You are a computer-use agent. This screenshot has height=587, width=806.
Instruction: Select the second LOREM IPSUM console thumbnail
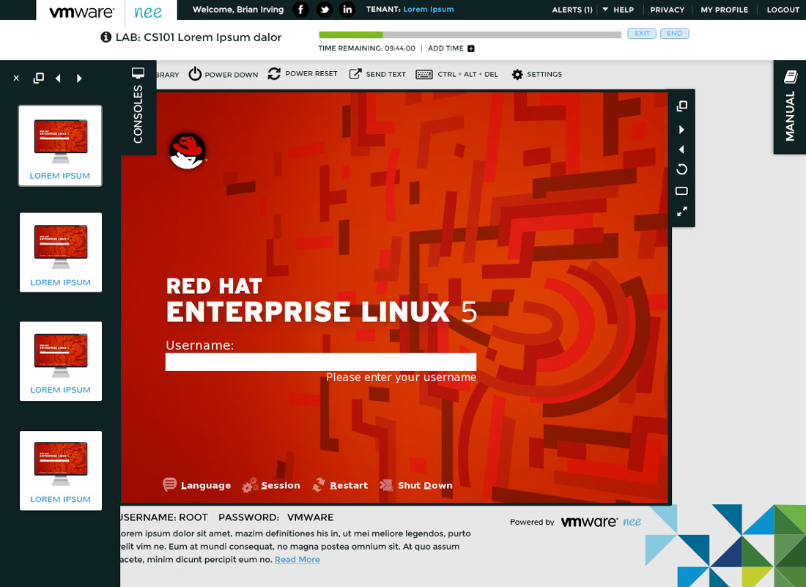[61, 252]
